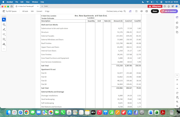
Task: Open the Window menu
Action: [x=35, y=2]
